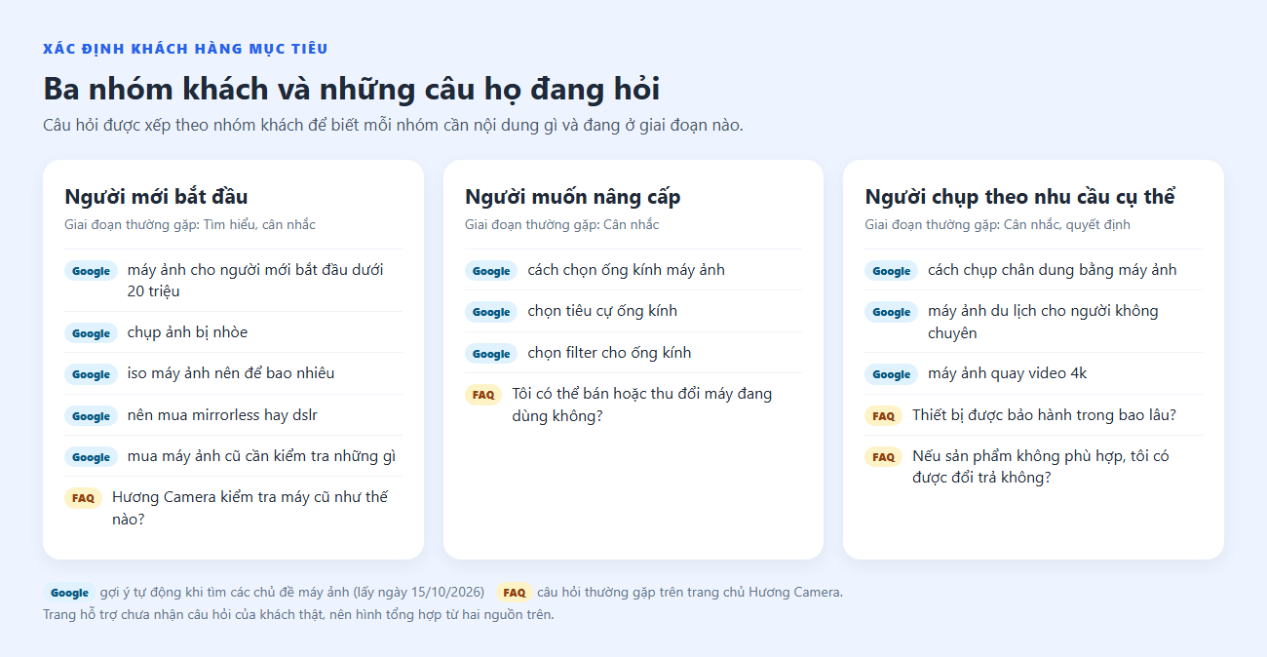Click the Google badge beside "nên mua mirrorless hay dslr"
The width and height of the screenshot is (1267, 657).
91,416
